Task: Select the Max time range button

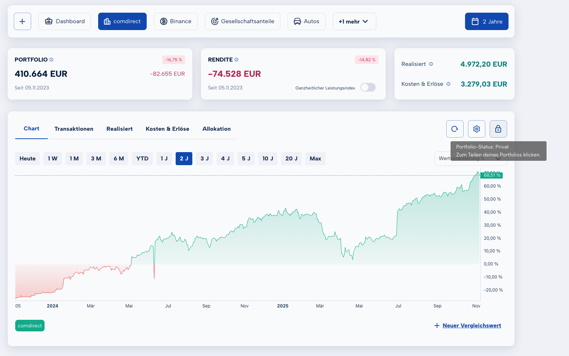Action: (315, 159)
